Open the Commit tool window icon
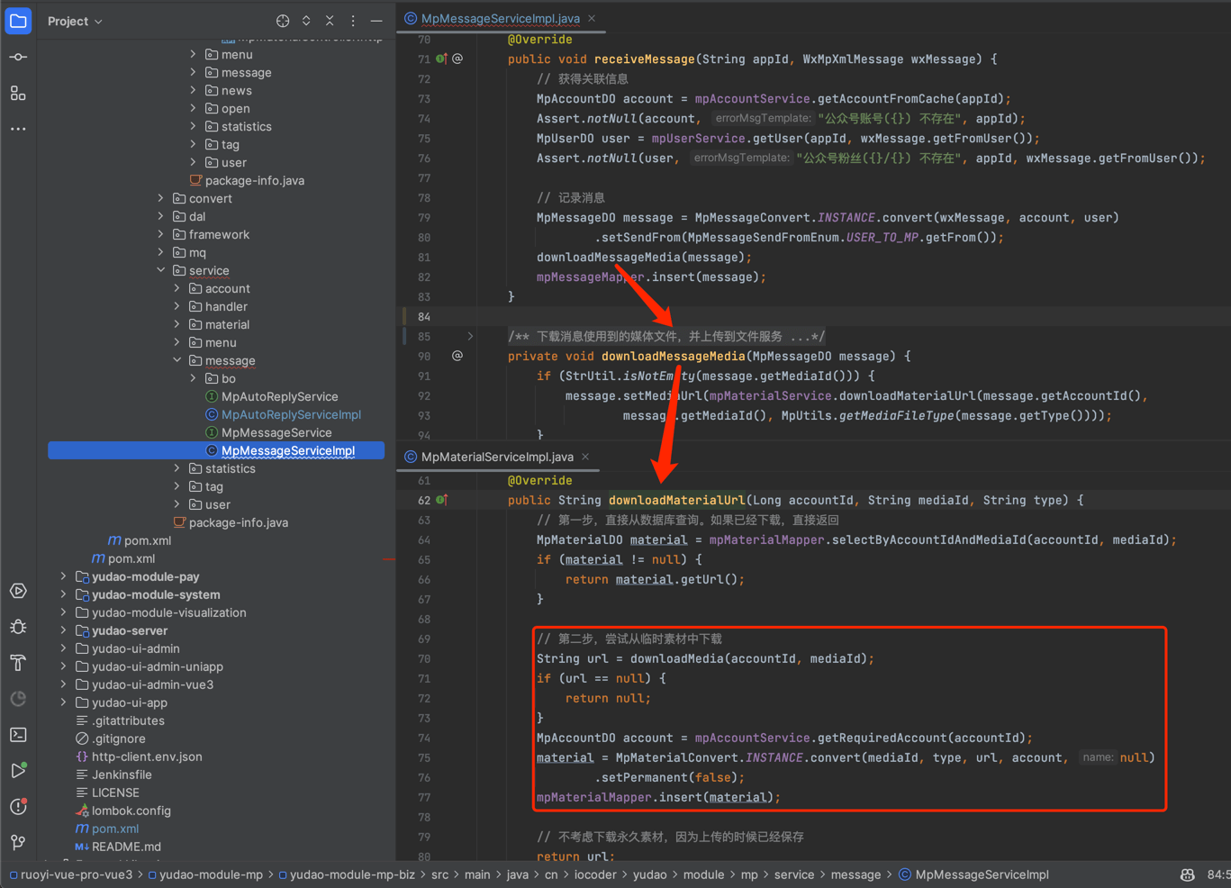Screen dimensions: 1231x888 pos(18,57)
